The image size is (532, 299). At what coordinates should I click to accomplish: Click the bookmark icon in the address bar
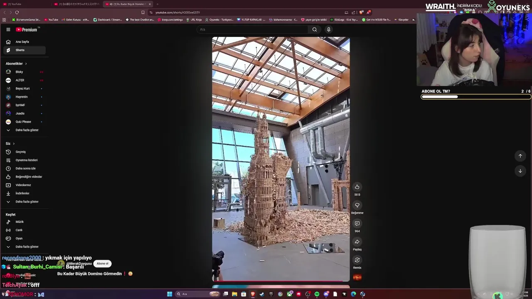pyautogui.click(x=143, y=12)
